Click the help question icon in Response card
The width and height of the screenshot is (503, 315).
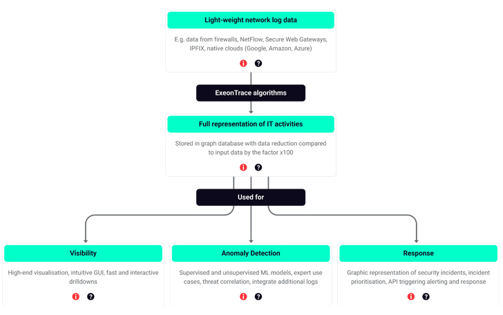click(x=426, y=296)
